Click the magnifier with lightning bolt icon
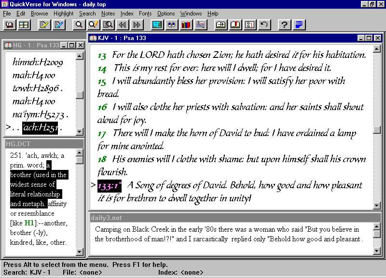This screenshot has height=278, width=386. (94, 25)
